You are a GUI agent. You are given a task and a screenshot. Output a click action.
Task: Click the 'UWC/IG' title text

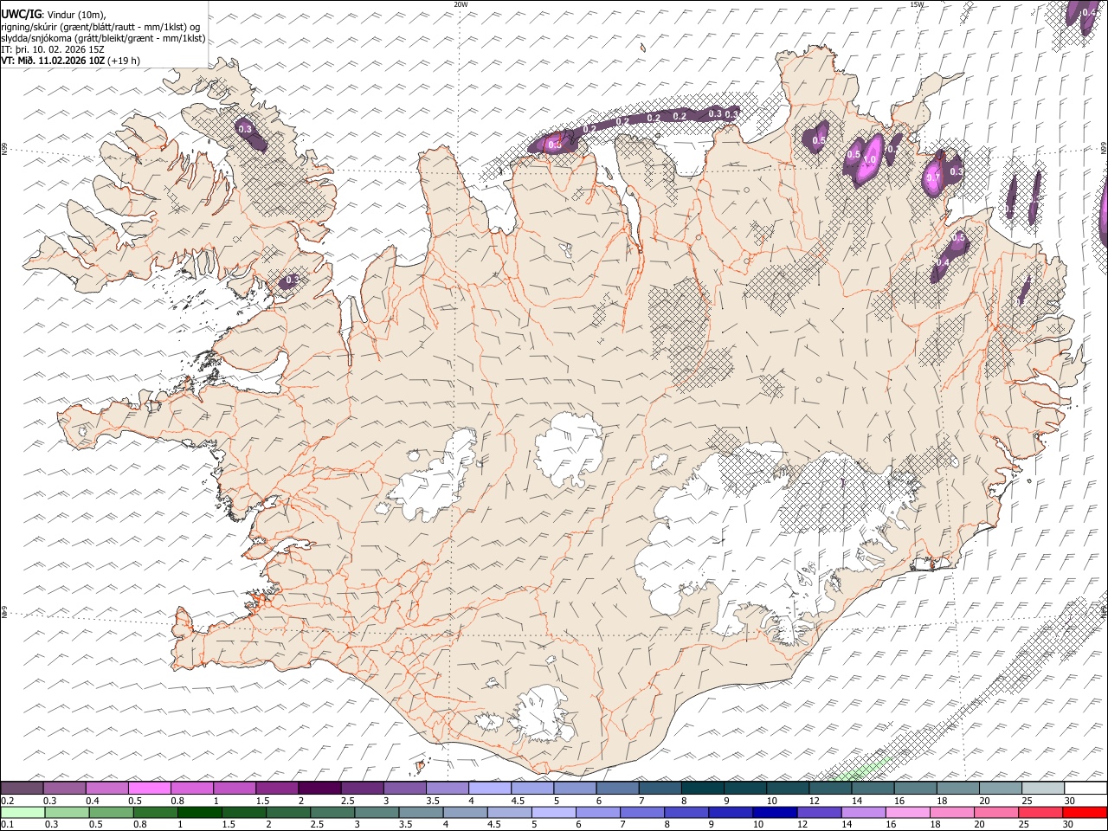click(x=21, y=14)
